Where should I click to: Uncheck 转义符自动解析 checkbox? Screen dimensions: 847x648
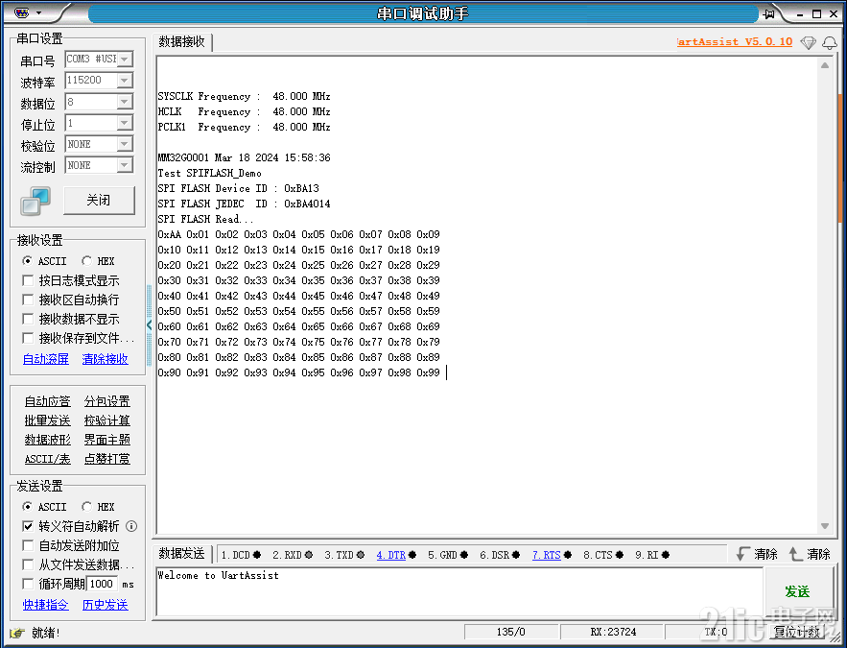point(28,526)
